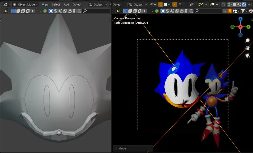
Task: Open Object menu in right camera viewport
Action: [117, 4]
